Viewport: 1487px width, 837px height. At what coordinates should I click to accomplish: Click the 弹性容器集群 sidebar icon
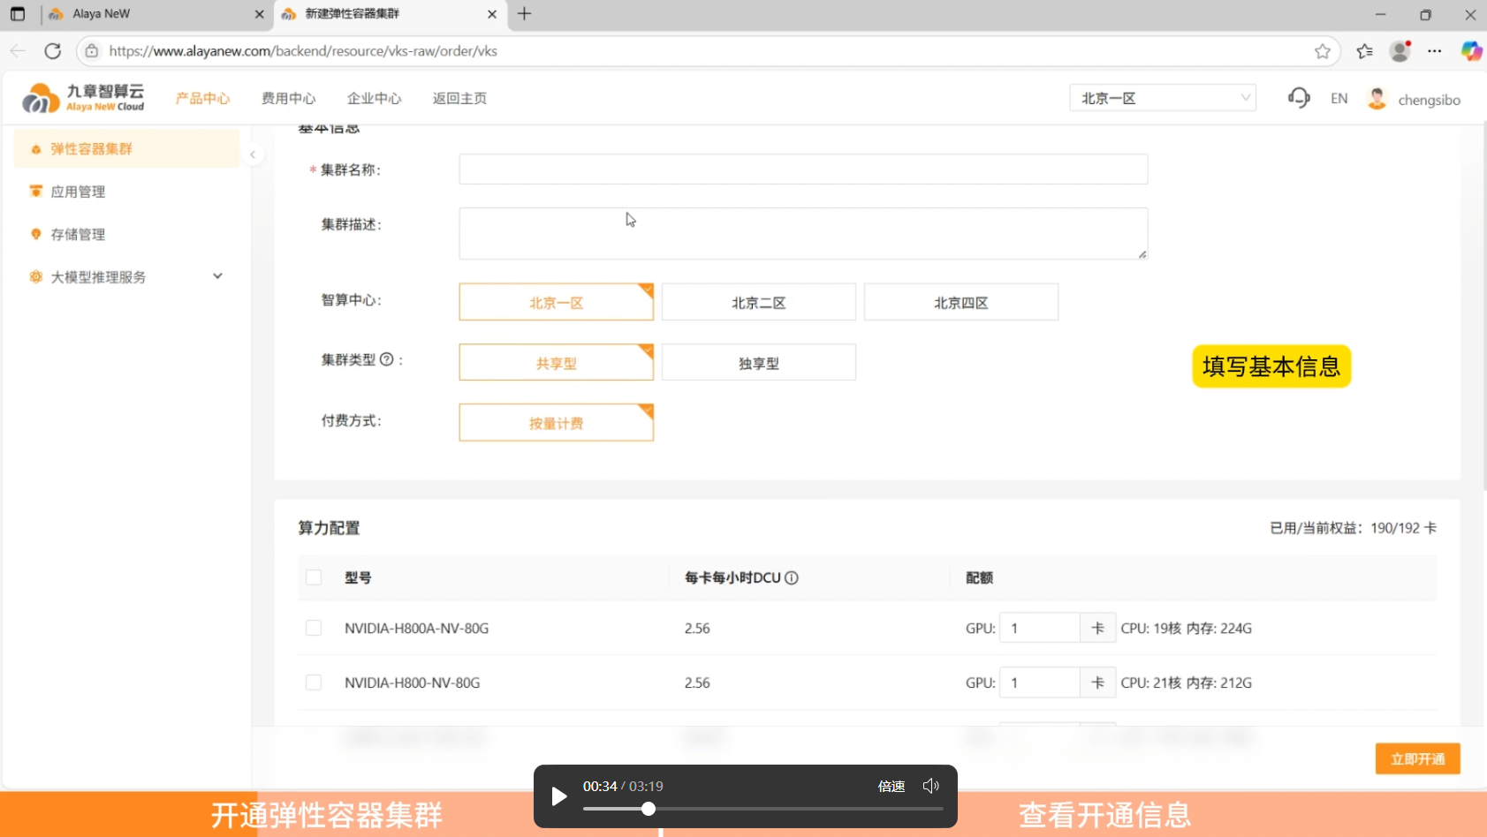pyautogui.click(x=35, y=148)
